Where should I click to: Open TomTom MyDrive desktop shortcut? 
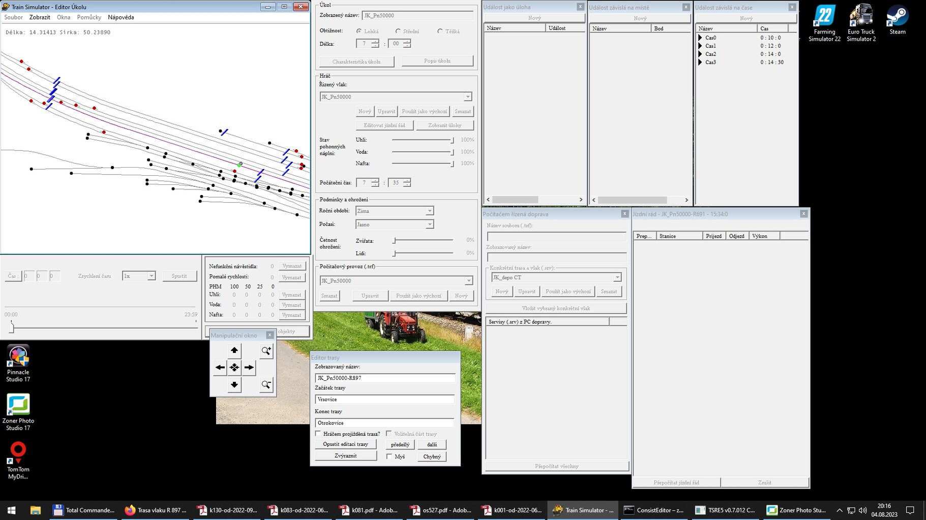coord(18,461)
